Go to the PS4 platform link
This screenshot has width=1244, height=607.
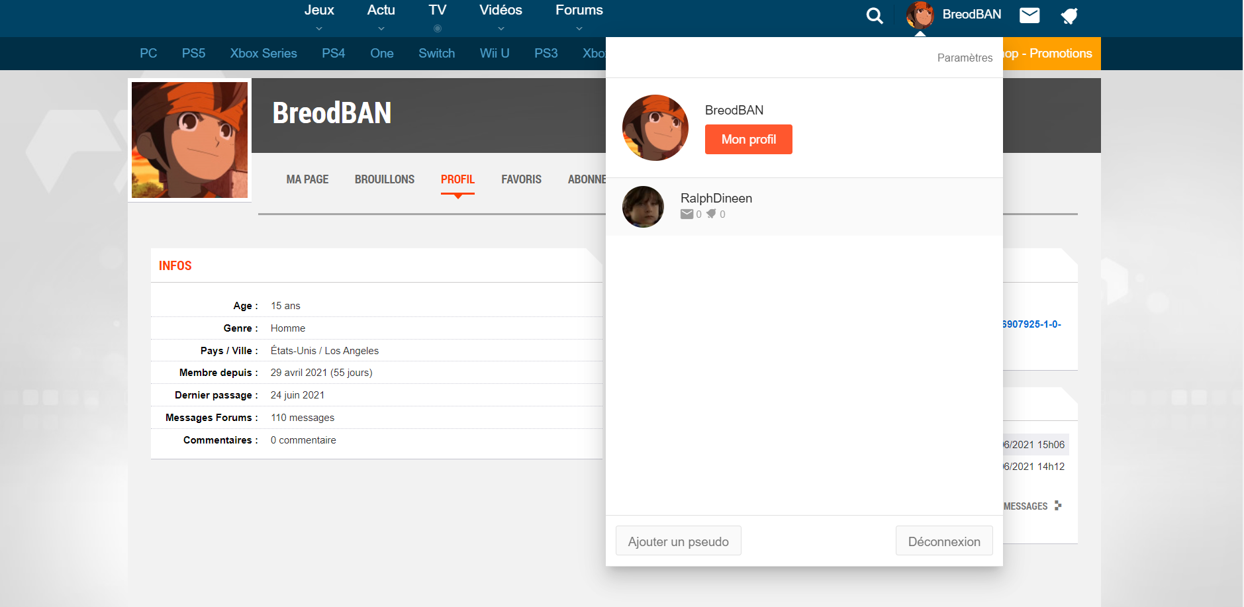coord(334,54)
